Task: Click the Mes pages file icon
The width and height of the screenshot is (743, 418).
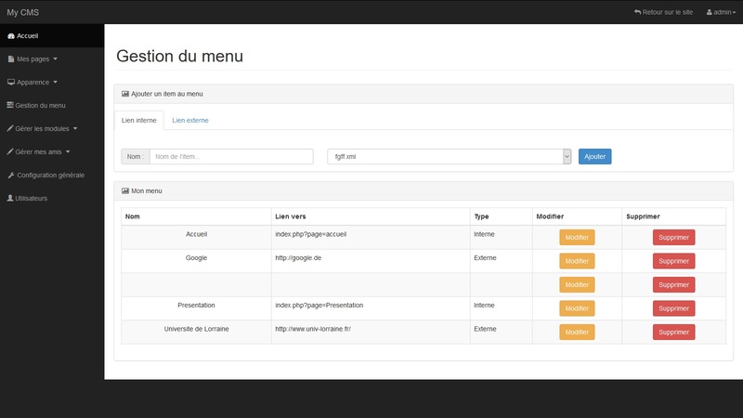Action: [11, 59]
